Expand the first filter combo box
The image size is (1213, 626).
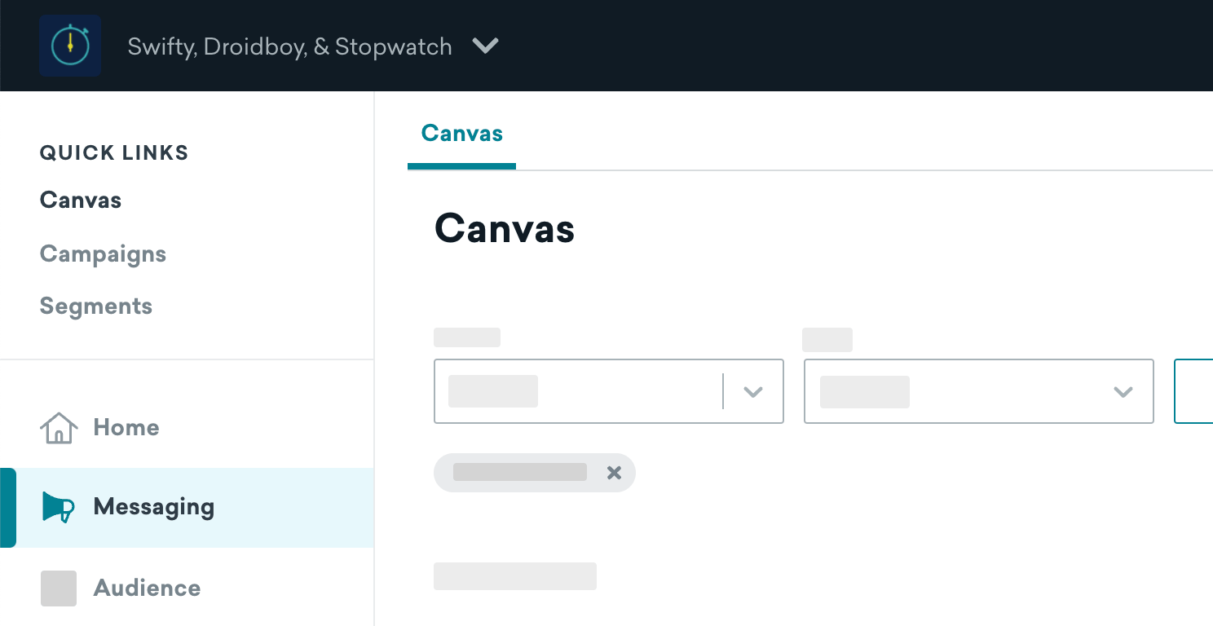pyautogui.click(x=608, y=392)
